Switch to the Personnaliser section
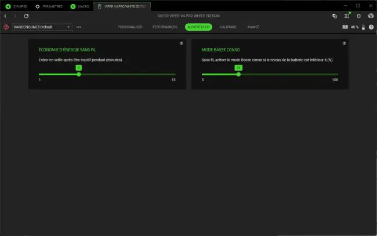The image size is (377, 236). pyautogui.click(x=130, y=27)
